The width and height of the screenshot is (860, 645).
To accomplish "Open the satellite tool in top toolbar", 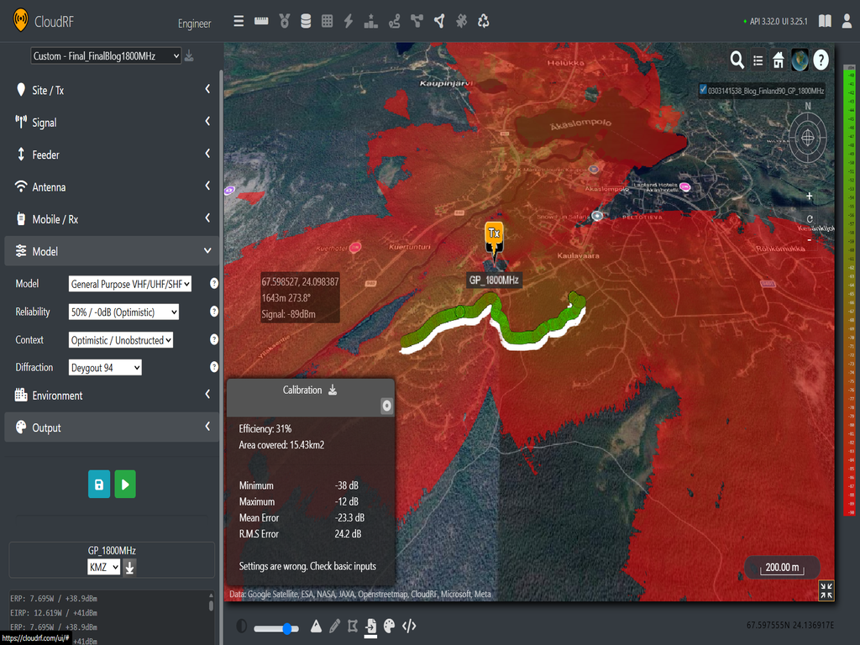I will tap(461, 21).
